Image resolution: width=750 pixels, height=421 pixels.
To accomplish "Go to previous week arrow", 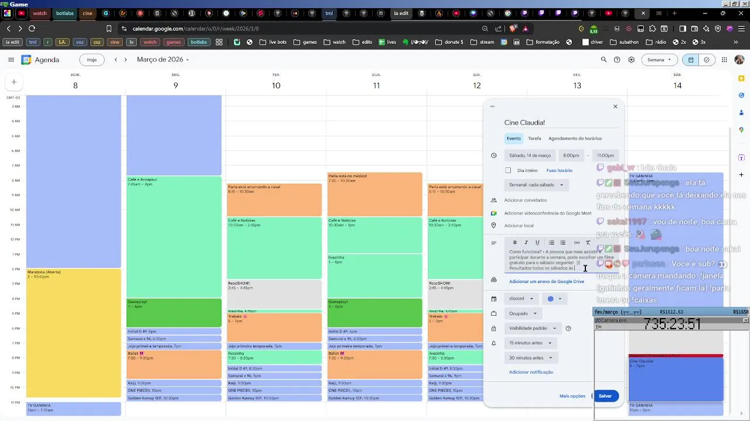I will [116, 60].
